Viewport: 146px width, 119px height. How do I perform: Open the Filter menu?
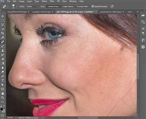coord(52,1)
